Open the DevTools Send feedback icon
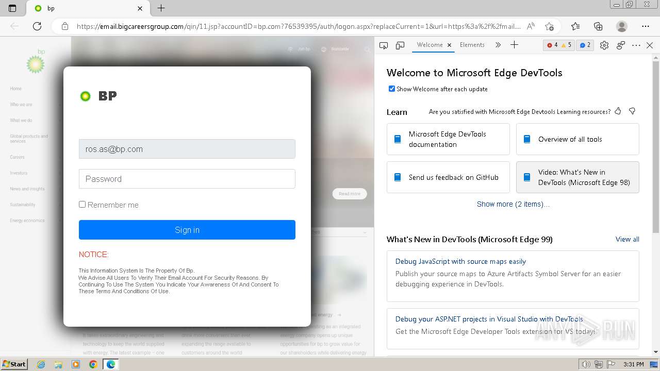The width and height of the screenshot is (660, 371). 621,45
